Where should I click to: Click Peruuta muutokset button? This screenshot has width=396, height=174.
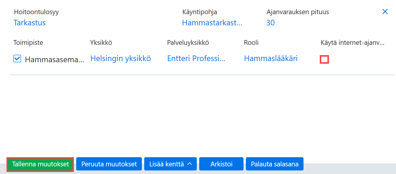109,164
